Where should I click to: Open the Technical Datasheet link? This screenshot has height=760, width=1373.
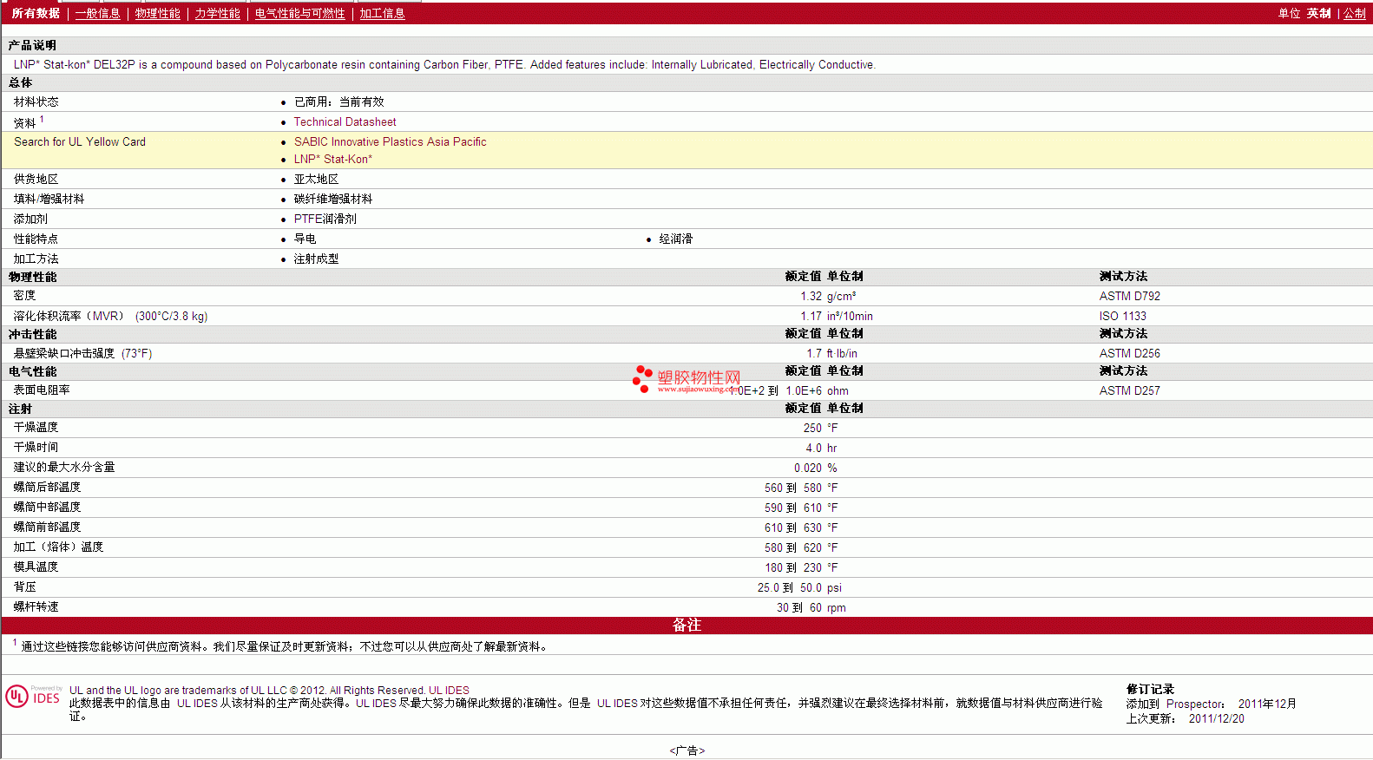click(x=345, y=122)
